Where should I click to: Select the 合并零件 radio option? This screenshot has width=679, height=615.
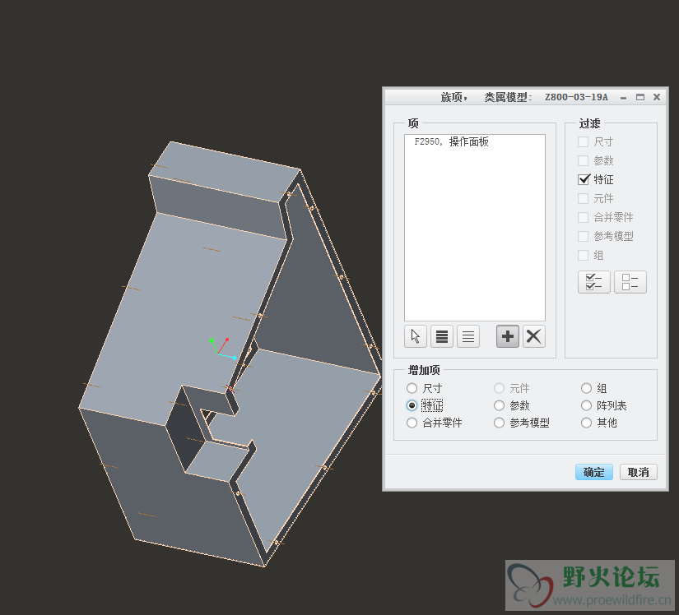click(412, 423)
